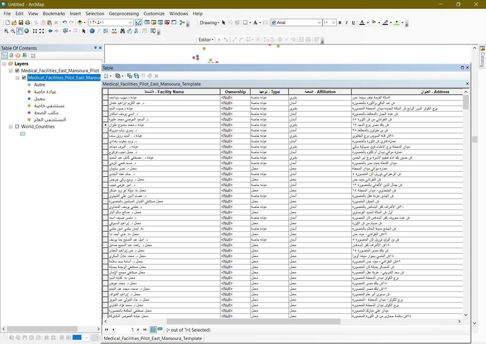The image size is (486, 344).
Task: Uncheck Medical_Facilities_East_Mansoura_Pilot group layer
Action: pos(17,71)
